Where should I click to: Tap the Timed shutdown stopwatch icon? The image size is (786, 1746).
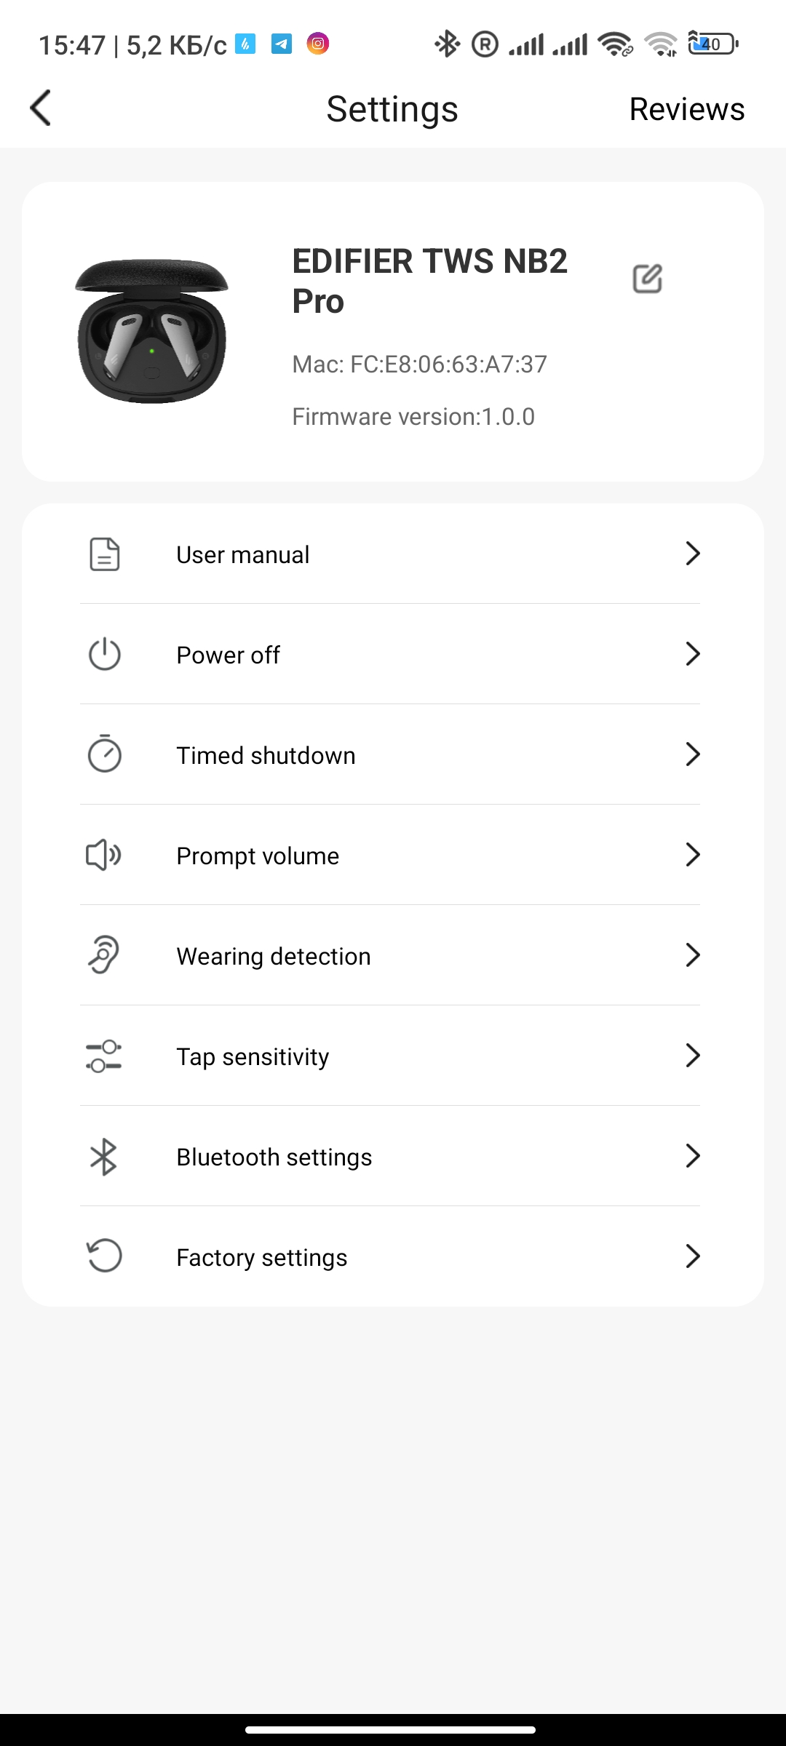[104, 754]
